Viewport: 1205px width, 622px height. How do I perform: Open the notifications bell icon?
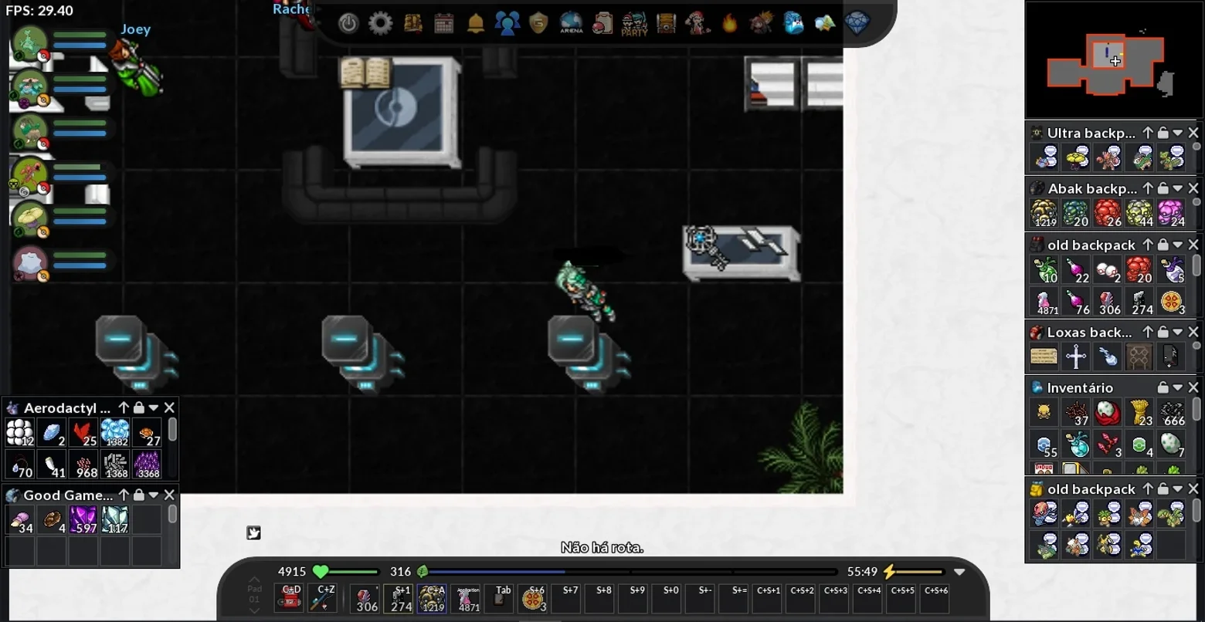click(x=476, y=24)
